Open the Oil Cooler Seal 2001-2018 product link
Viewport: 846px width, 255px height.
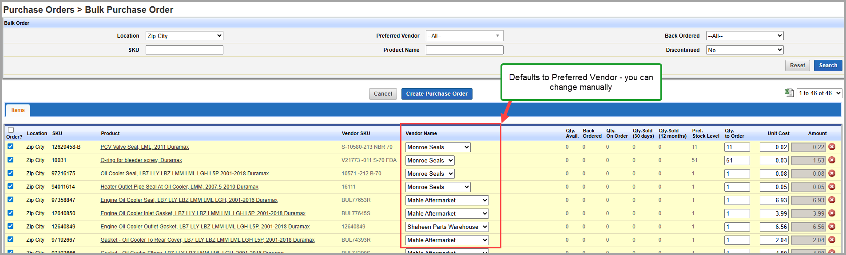tap(184, 174)
